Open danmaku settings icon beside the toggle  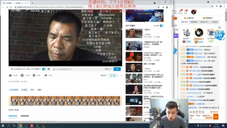(x=49, y=69)
